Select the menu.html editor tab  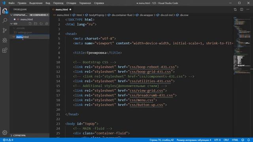[x=62, y=9]
